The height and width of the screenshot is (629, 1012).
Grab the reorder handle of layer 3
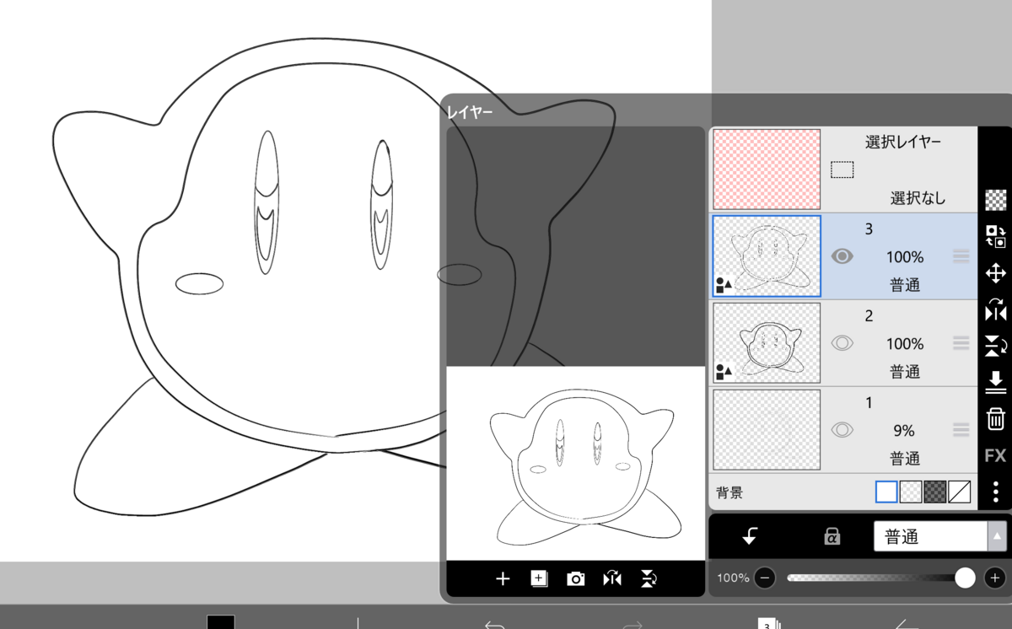point(961,256)
